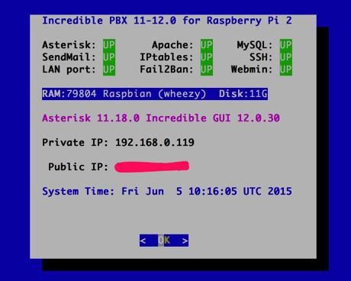Click the System Time line
This screenshot has height=281, width=351.
pos(167,191)
